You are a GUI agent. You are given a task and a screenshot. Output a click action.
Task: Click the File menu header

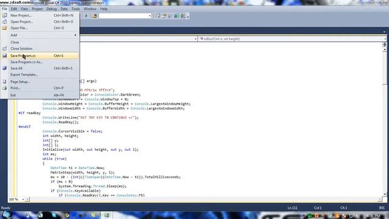pos(4,9)
